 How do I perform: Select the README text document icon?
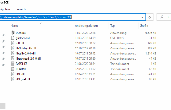(x=14, y=69)
